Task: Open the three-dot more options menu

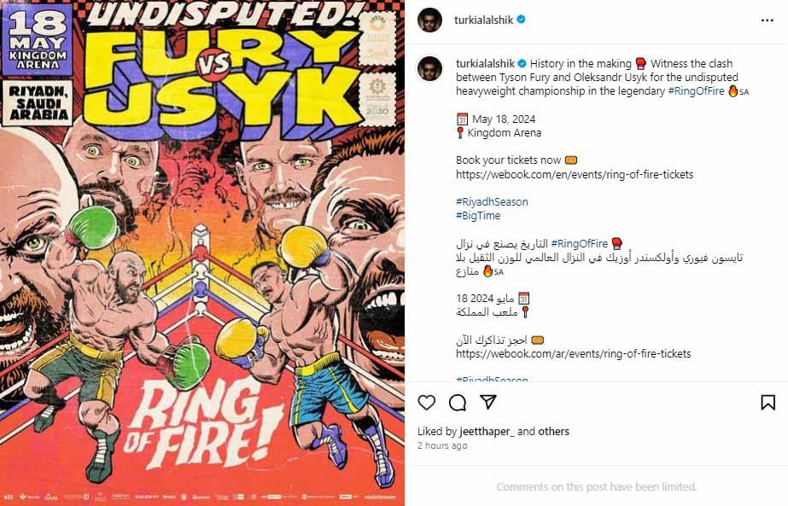Action: point(767,20)
